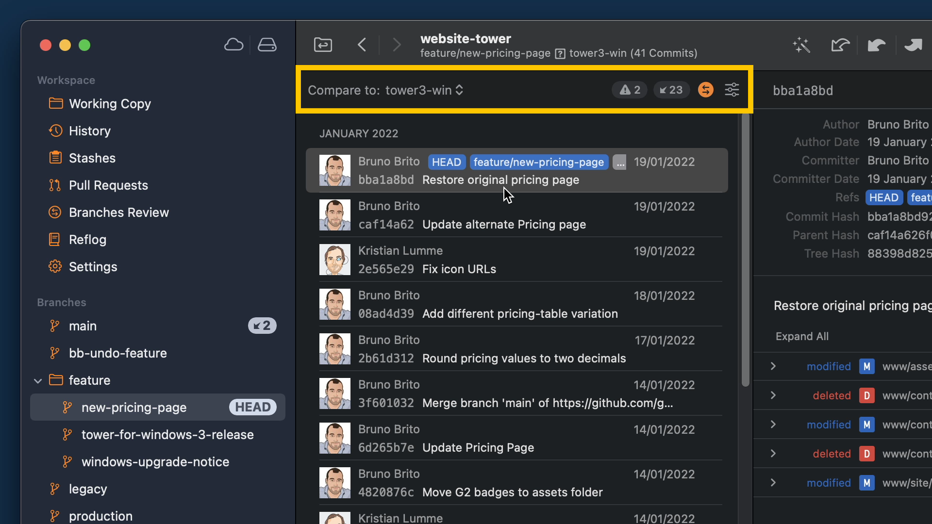Image resolution: width=932 pixels, height=524 pixels.
Task: Click the magic wand quick actions icon
Action: tap(801, 45)
